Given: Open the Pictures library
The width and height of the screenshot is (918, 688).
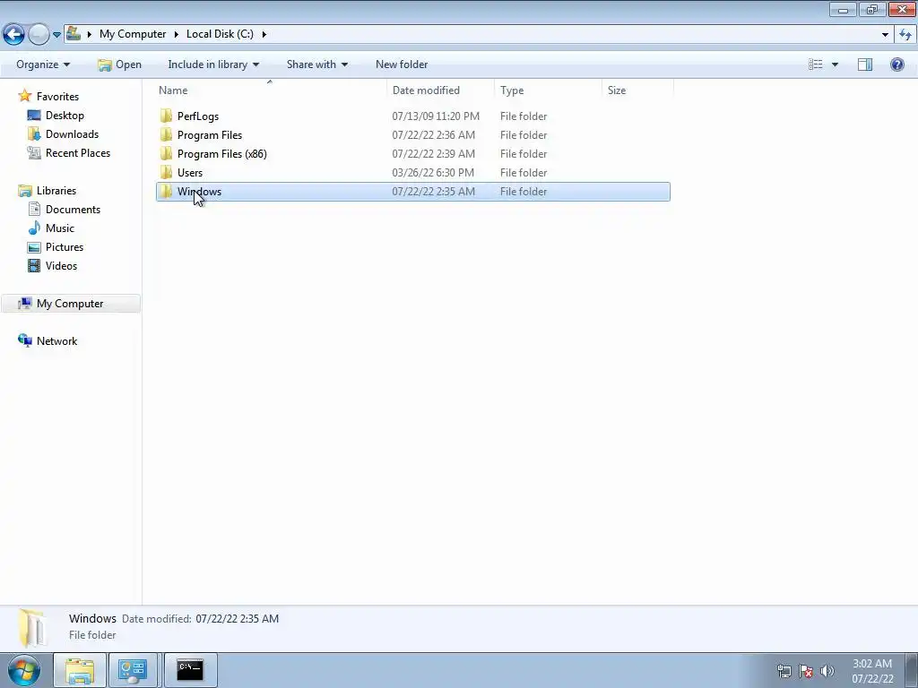Looking at the screenshot, I should pyautogui.click(x=65, y=247).
